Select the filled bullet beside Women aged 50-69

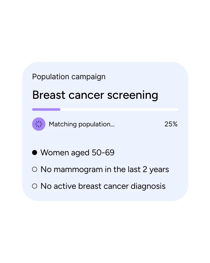click(35, 152)
